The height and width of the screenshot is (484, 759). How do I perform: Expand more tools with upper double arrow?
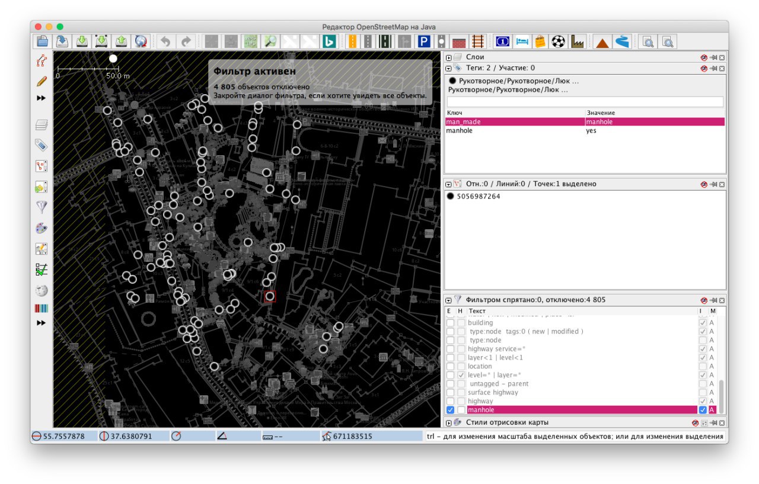click(x=41, y=98)
